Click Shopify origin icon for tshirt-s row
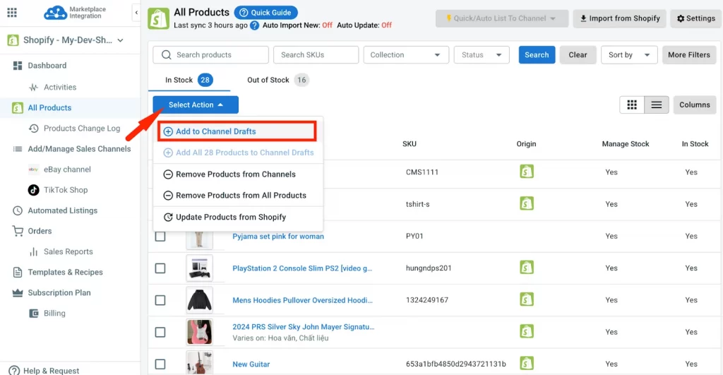The width and height of the screenshot is (723, 375). tap(527, 203)
